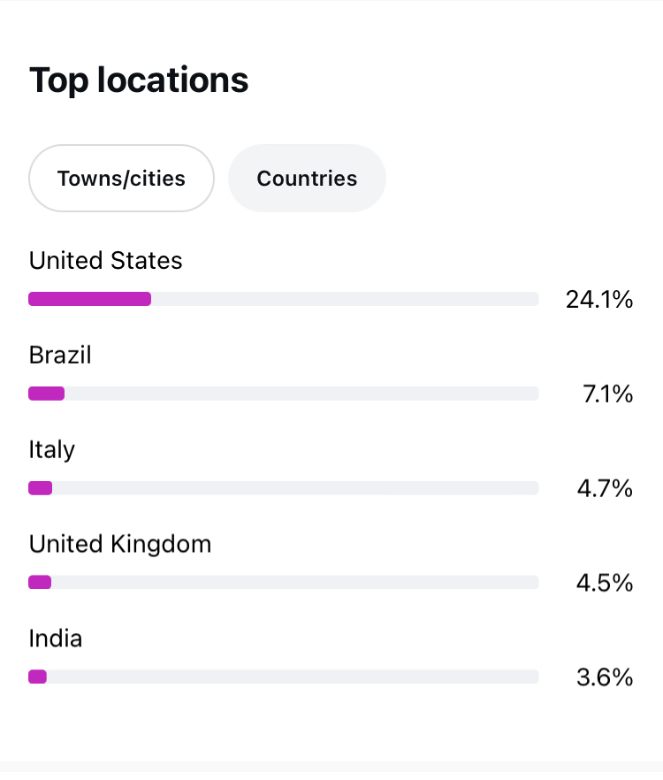Click the purple filled portion of United States bar
The image size is (663, 780).
coord(89,299)
